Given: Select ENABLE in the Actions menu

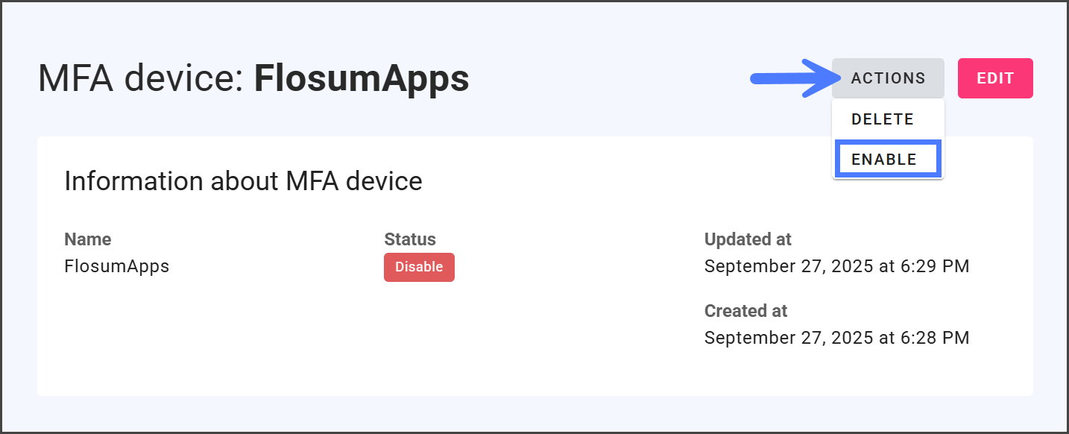Looking at the screenshot, I should click(884, 160).
